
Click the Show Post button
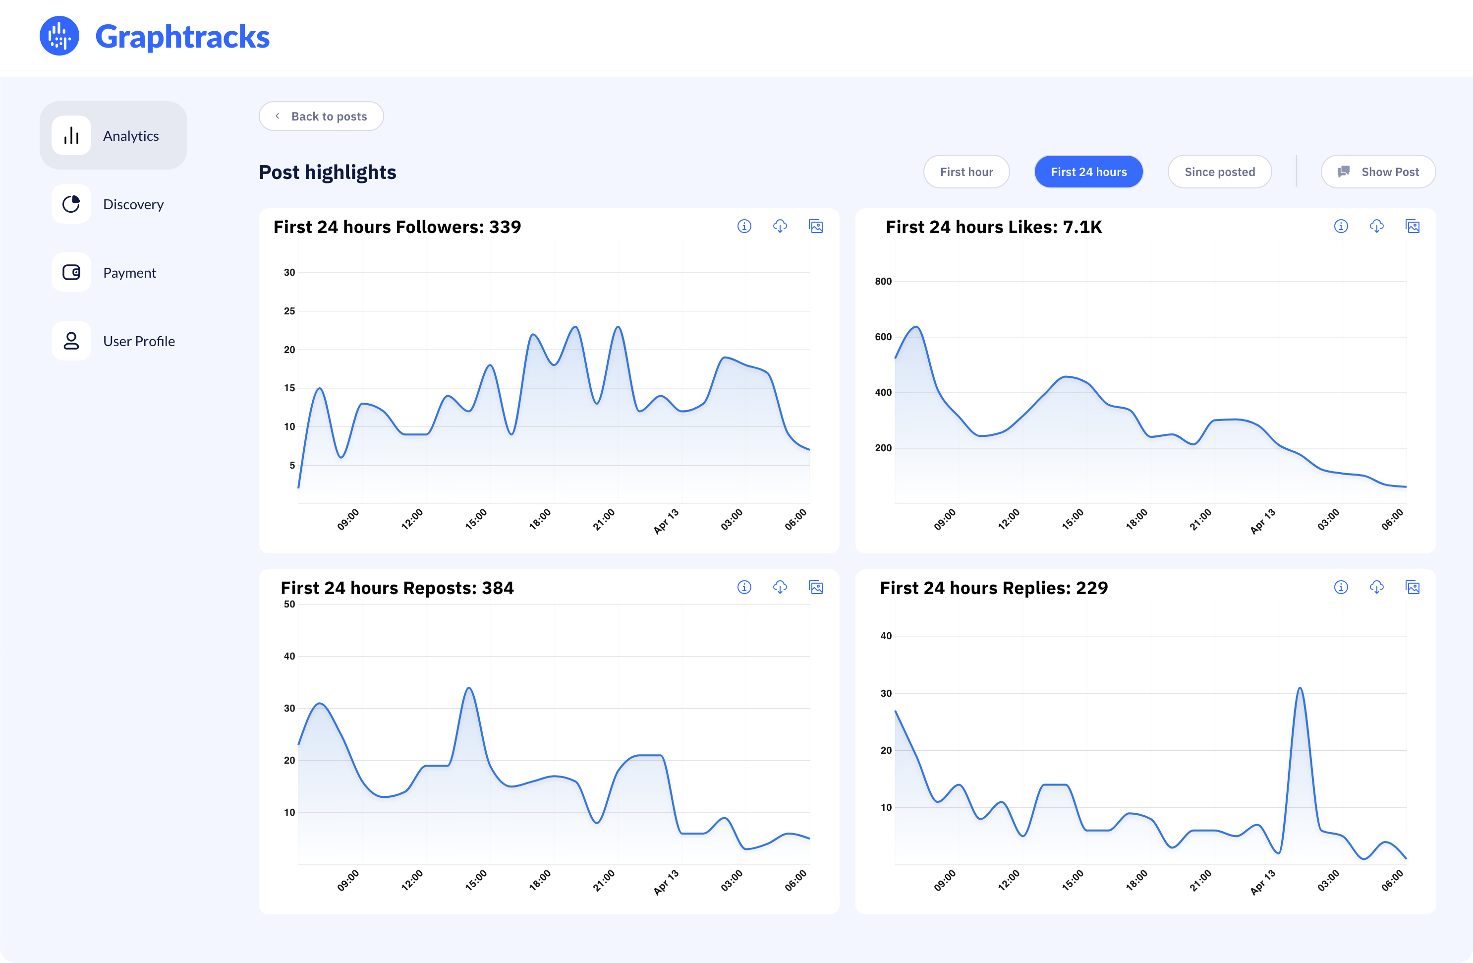[x=1378, y=172]
